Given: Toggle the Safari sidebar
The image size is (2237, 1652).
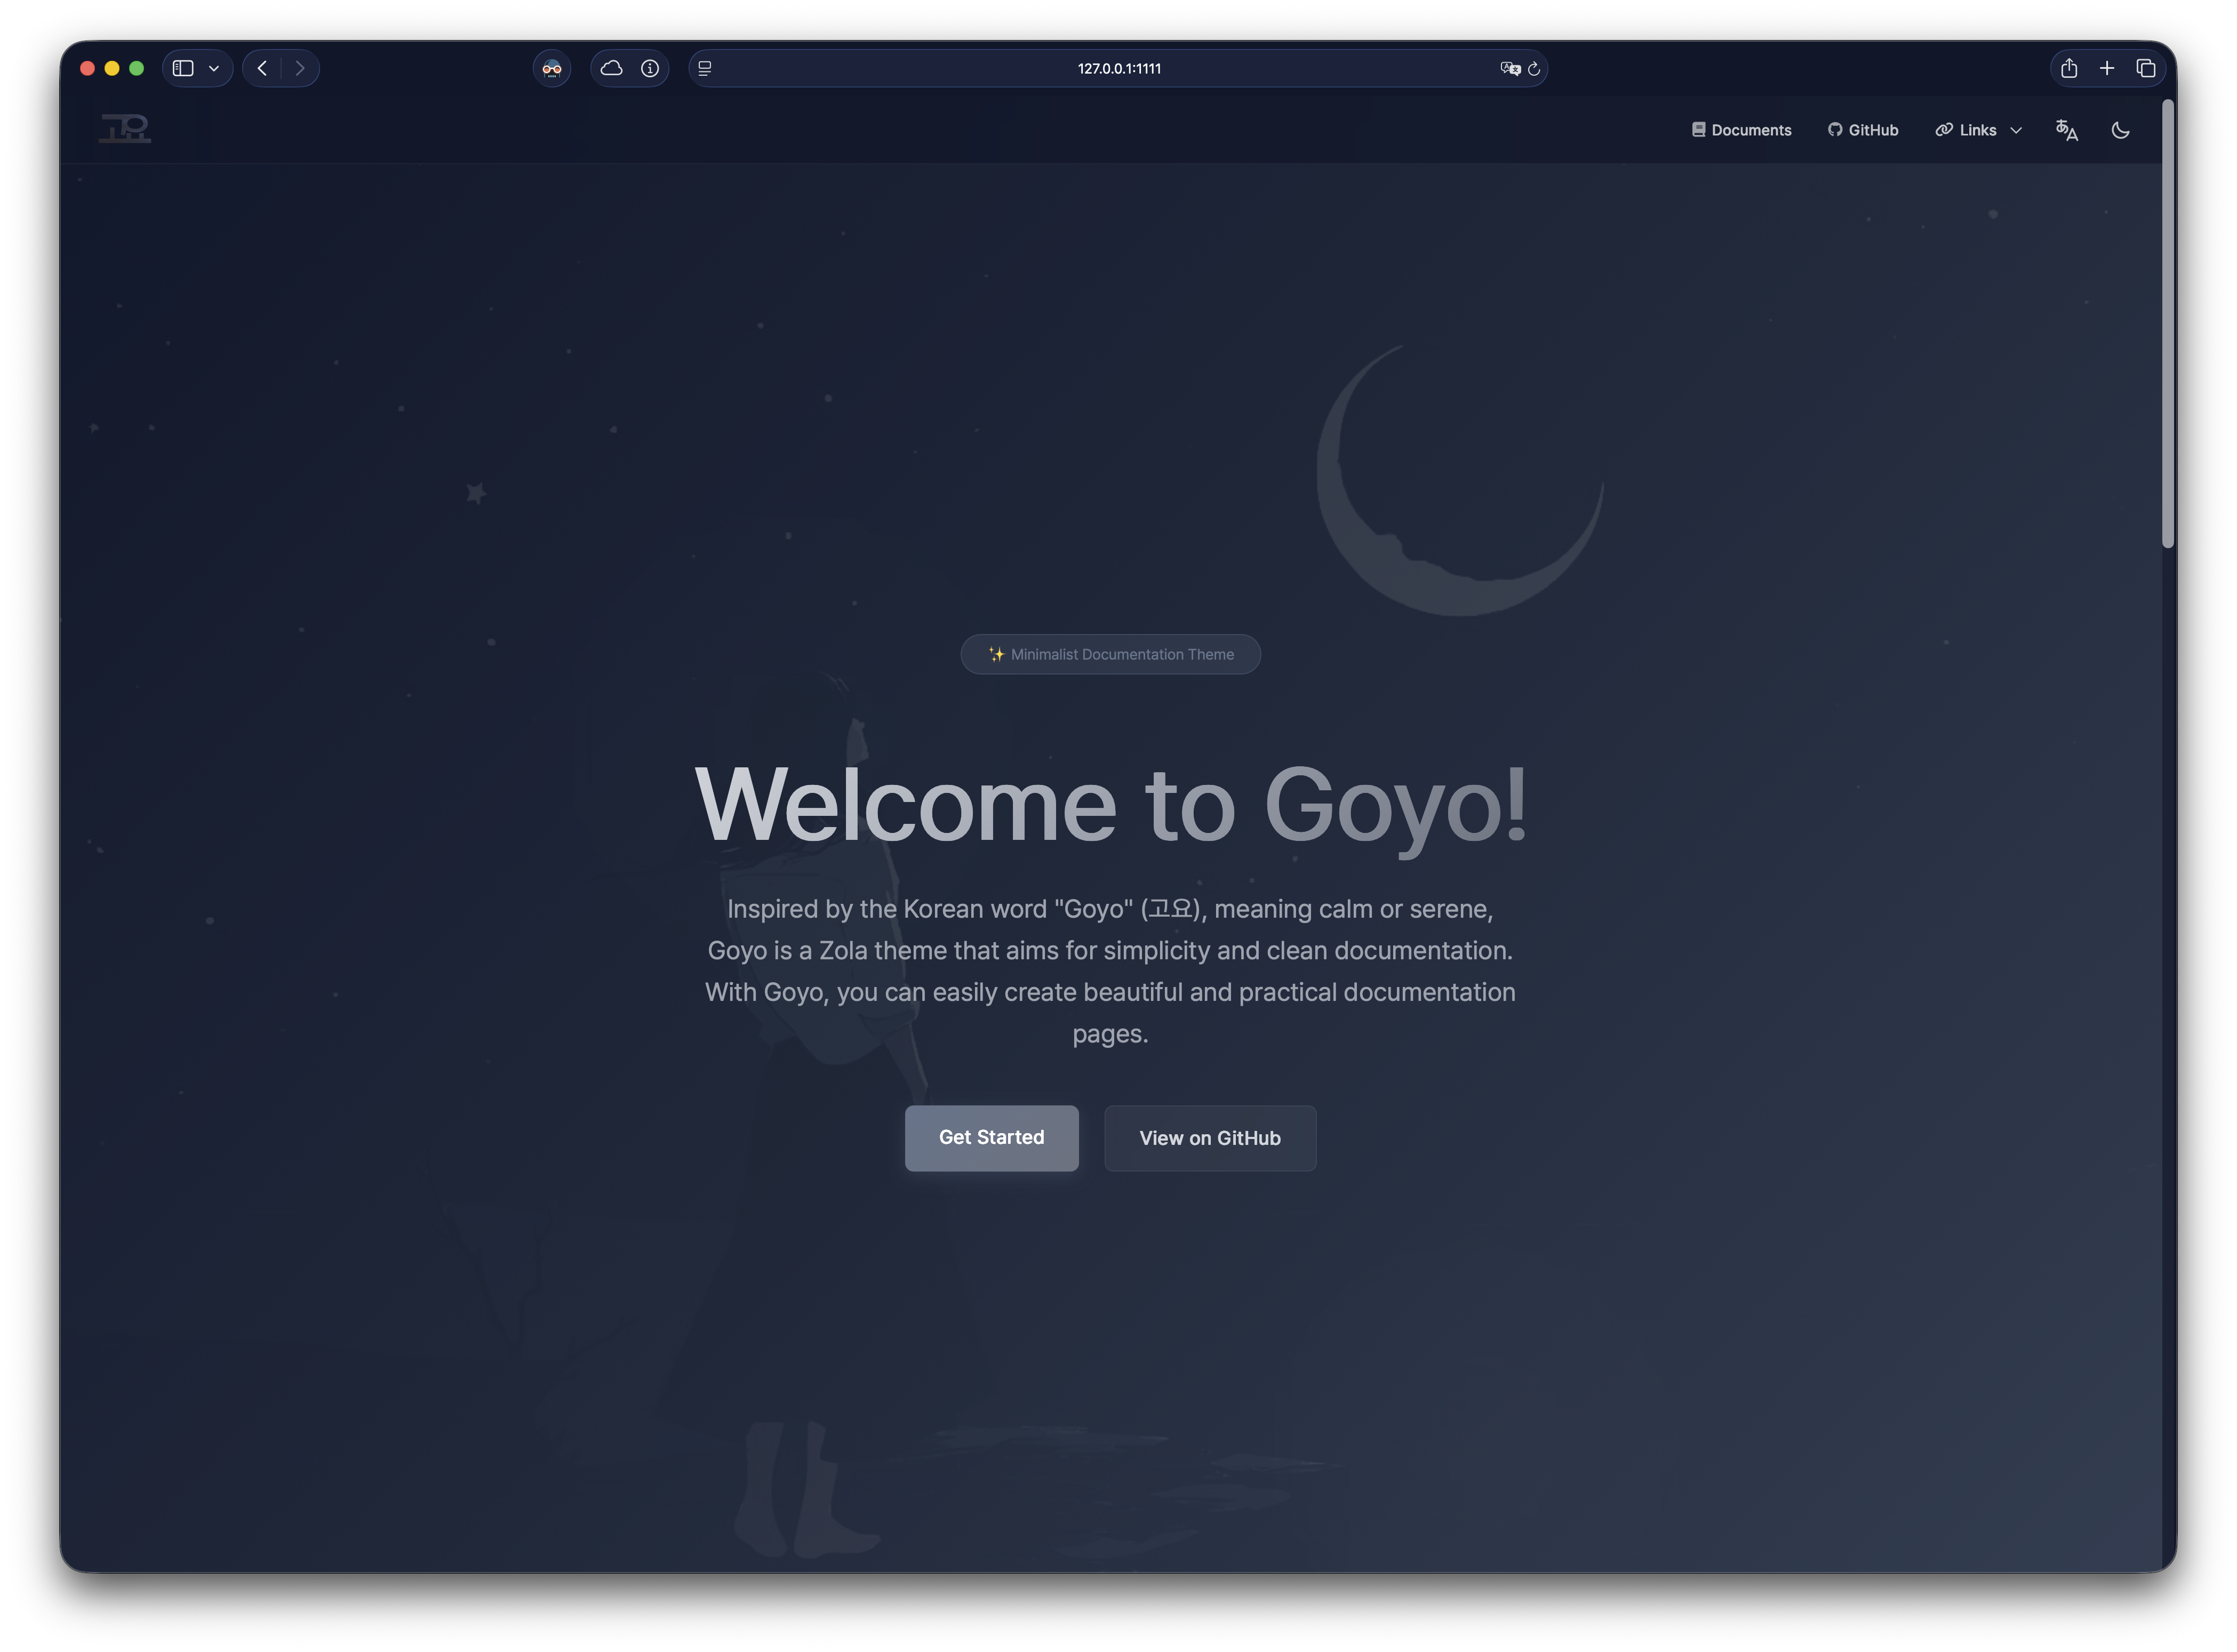Looking at the screenshot, I should [x=183, y=68].
